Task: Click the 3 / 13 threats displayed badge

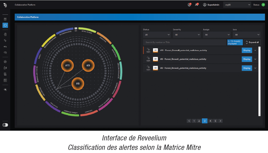Action: [x=235, y=43]
